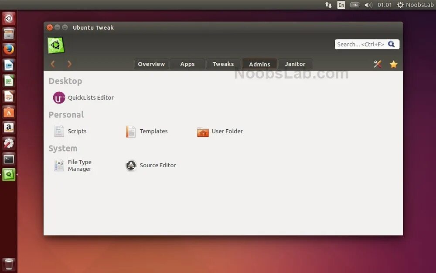The height and width of the screenshot is (273, 436).
Task: Open the Amazon launcher icon
Action: pos(9,128)
